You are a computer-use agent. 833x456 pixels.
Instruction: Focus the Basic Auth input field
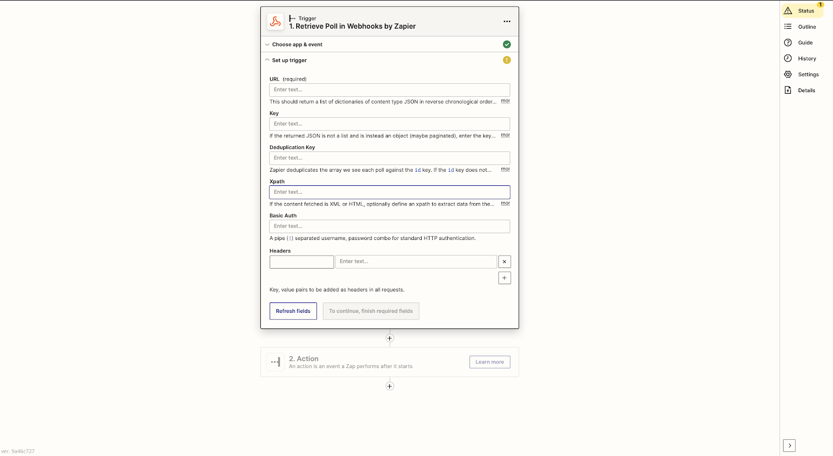click(x=389, y=226)
